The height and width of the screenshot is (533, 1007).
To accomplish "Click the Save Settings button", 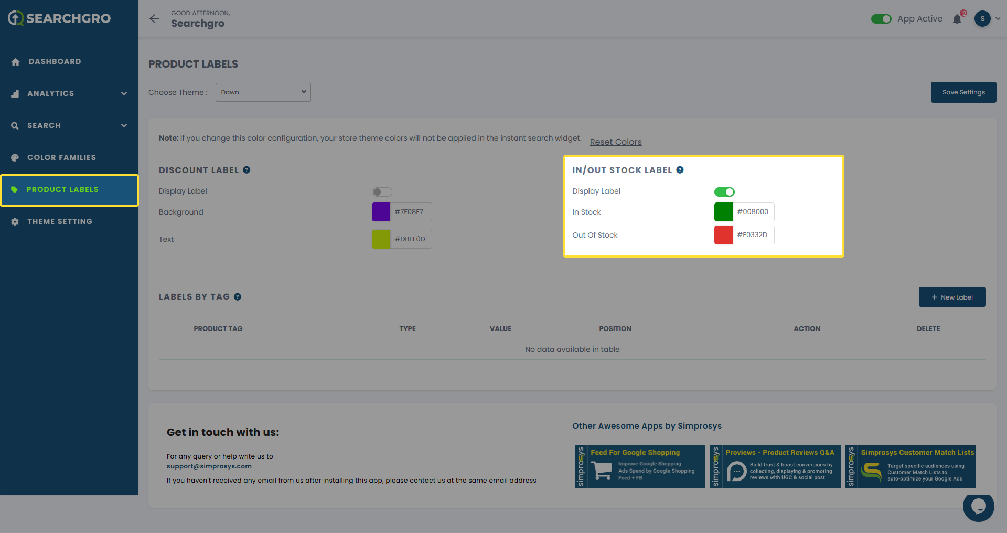I will pos(963,92).
